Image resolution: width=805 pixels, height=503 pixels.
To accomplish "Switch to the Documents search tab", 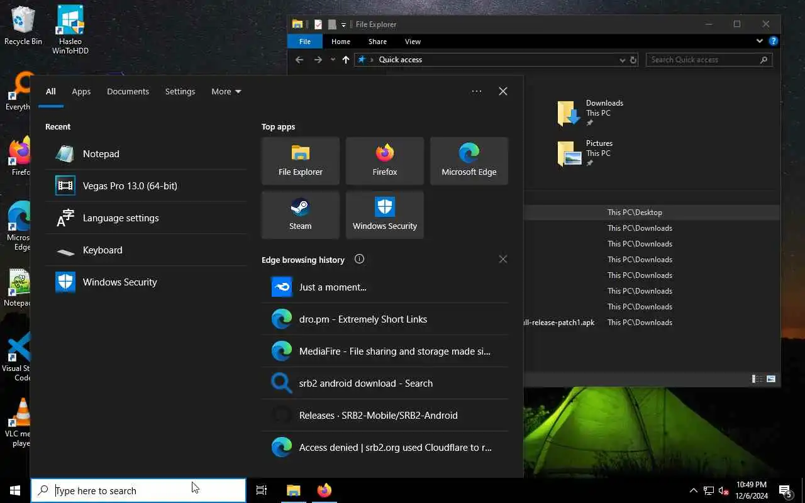I will pyautogui.click(x=128, y=91).
